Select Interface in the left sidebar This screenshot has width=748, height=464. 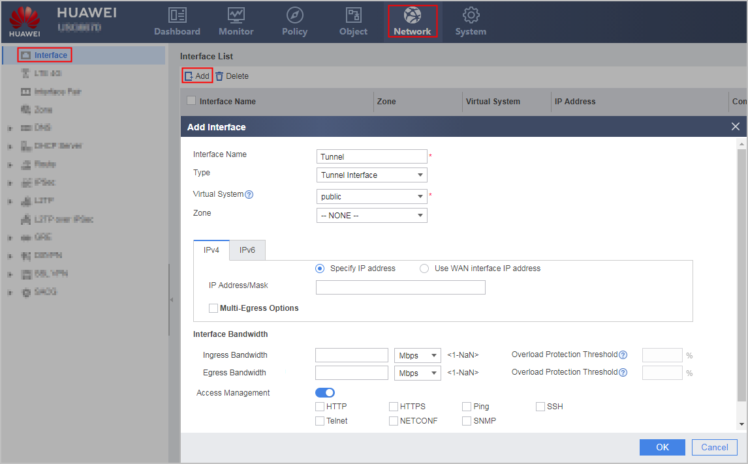pos(50,55)
